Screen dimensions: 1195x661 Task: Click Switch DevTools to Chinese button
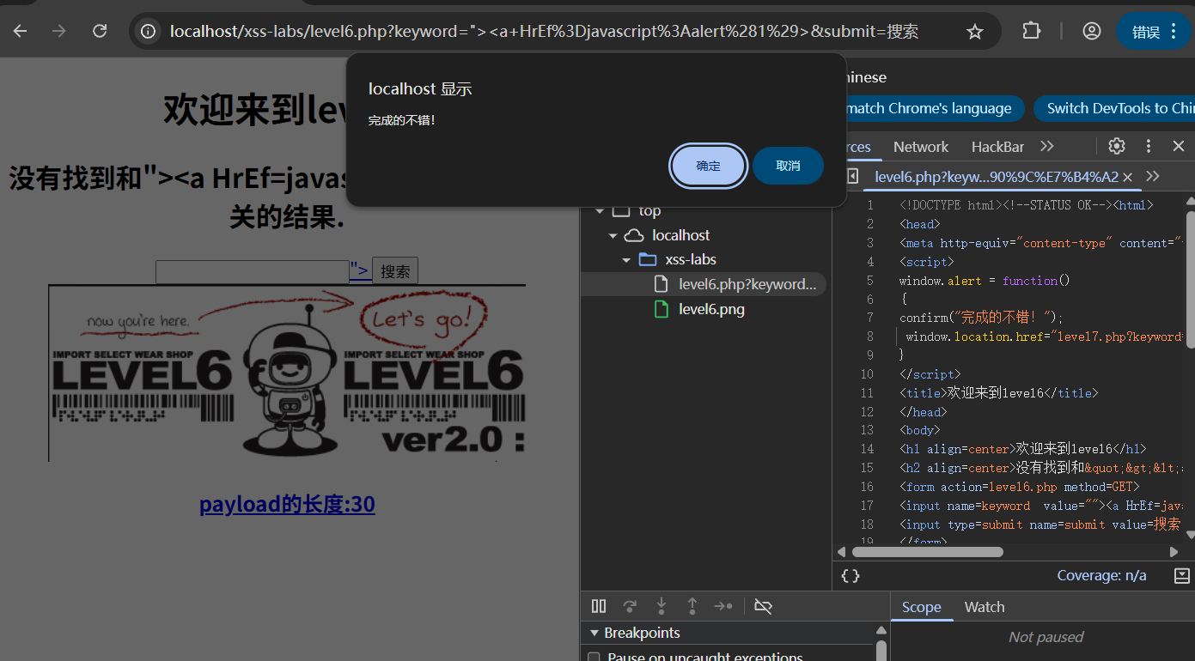coord(1114,108)
